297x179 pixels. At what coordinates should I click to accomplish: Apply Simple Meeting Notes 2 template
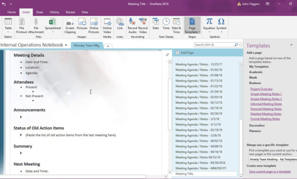click(x=266, y=99)
